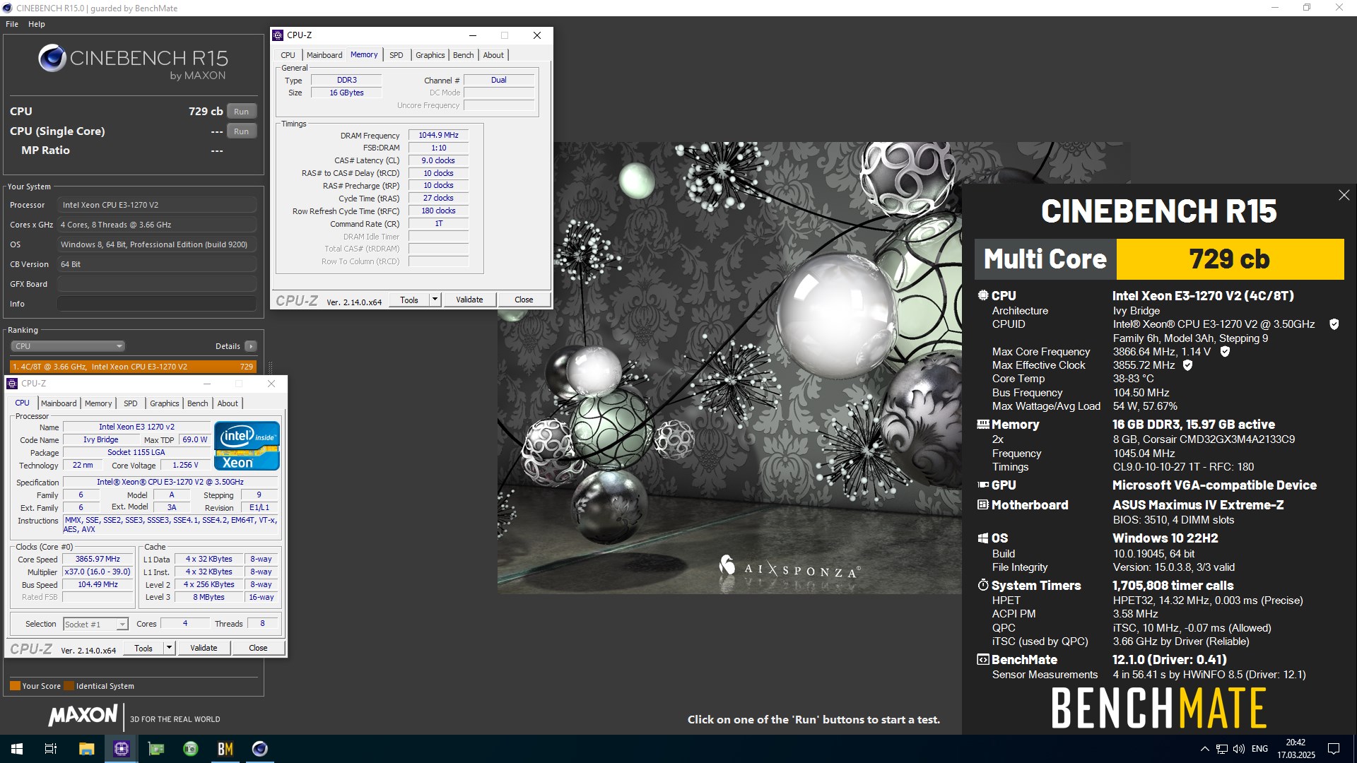Click the DRAM Frequency value 1044.9 MHz
Viewport: 1357px width, 763px height.
438,135
